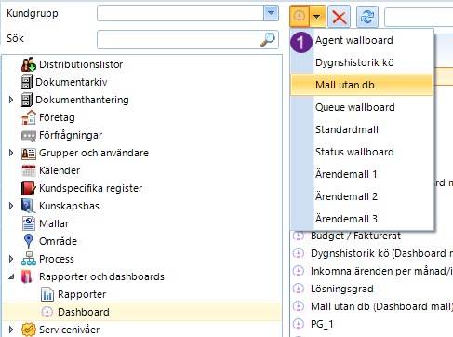The image size is (453, 337).
Task: Pick Queue wallboard template
Action: (x=355, y=107)
